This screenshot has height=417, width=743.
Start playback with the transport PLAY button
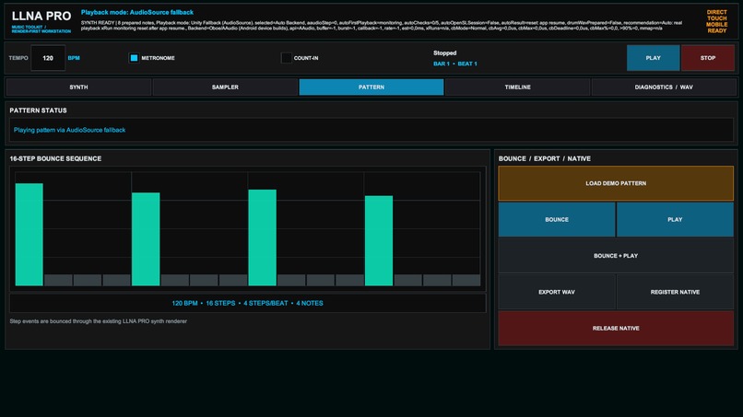coord(653,58)
